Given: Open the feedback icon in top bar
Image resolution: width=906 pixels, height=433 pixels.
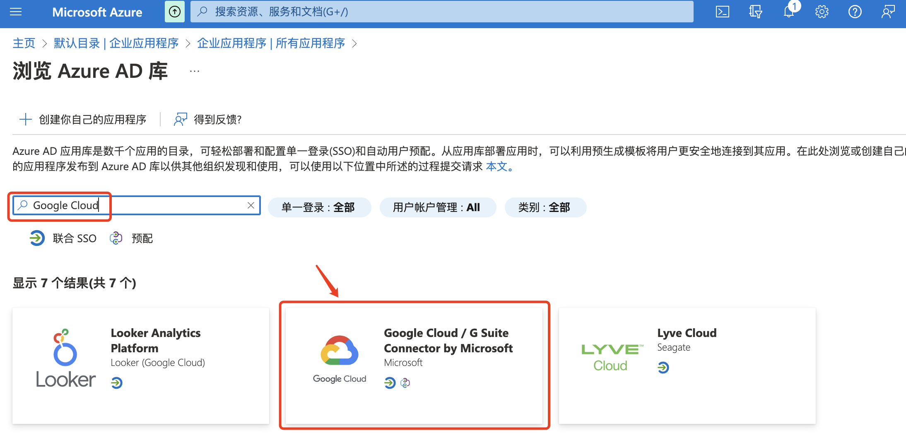Looking at the screenshot, I should point(888,12).
